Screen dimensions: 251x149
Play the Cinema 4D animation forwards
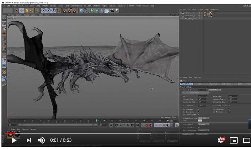tap(124, 125)
